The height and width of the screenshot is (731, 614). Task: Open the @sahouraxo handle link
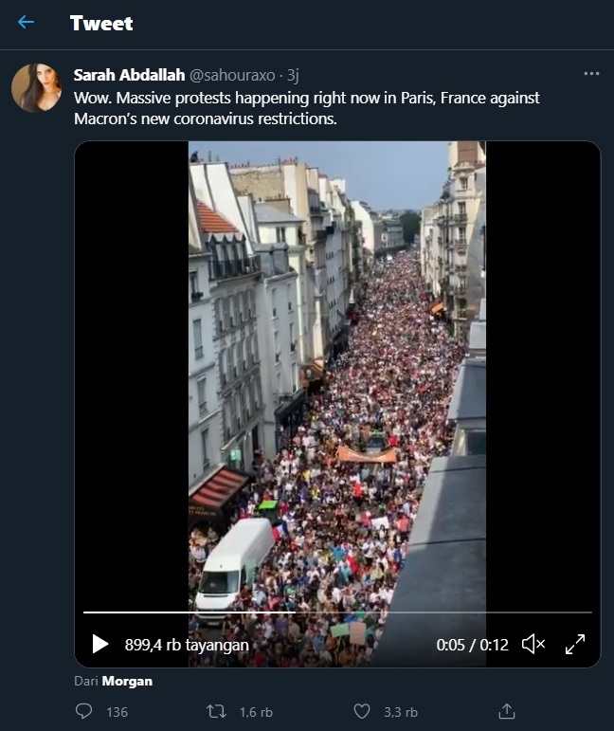[232, 75]
